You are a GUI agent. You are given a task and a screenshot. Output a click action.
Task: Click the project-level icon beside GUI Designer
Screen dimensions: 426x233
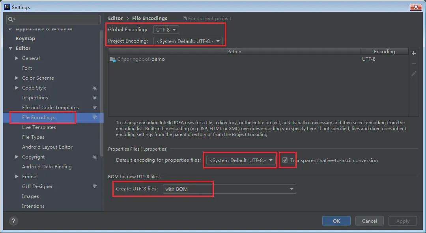(x=95, y=186)
